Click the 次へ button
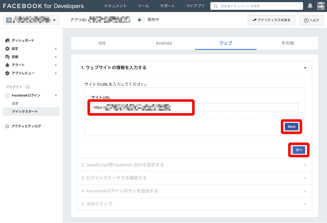 click(x=299, y=150)
